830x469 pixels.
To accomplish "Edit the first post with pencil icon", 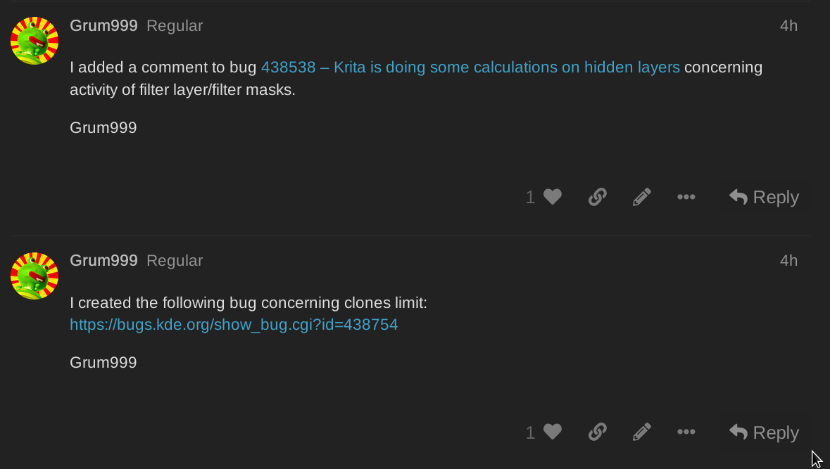I will tap(641, 198).
